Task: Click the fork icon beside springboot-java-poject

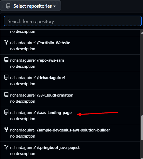Action: tap(6, 147)
